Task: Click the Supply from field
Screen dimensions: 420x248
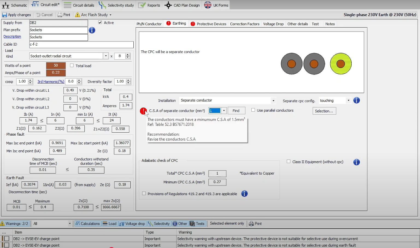Action: tap(58, 23)
